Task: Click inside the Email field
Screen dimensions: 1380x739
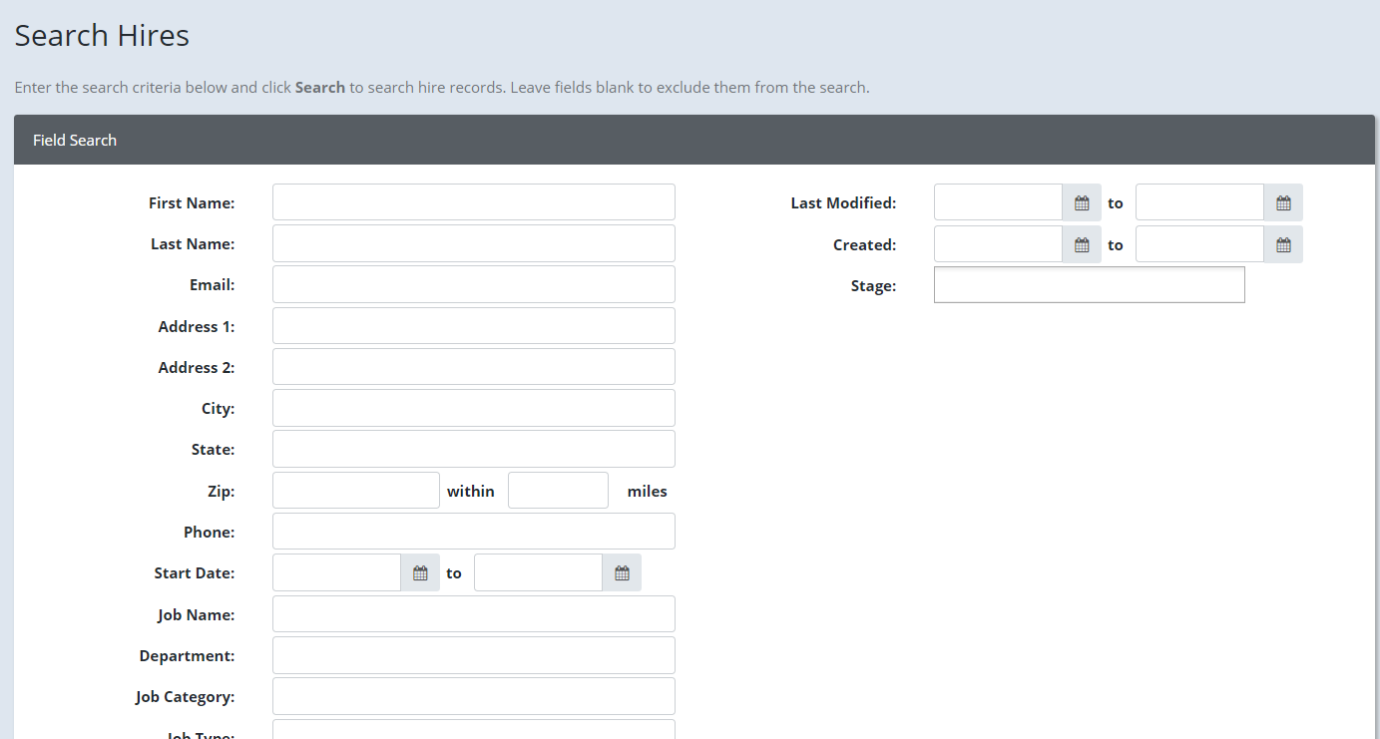Action: click(x=473, y=283)
